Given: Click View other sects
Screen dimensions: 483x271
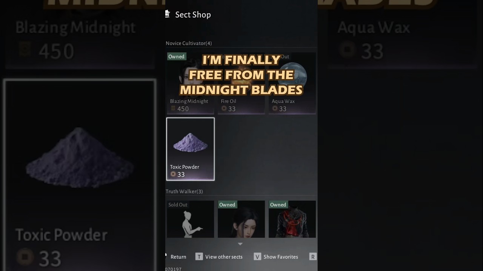Looking at the screenshot, I should pos(224,257).
